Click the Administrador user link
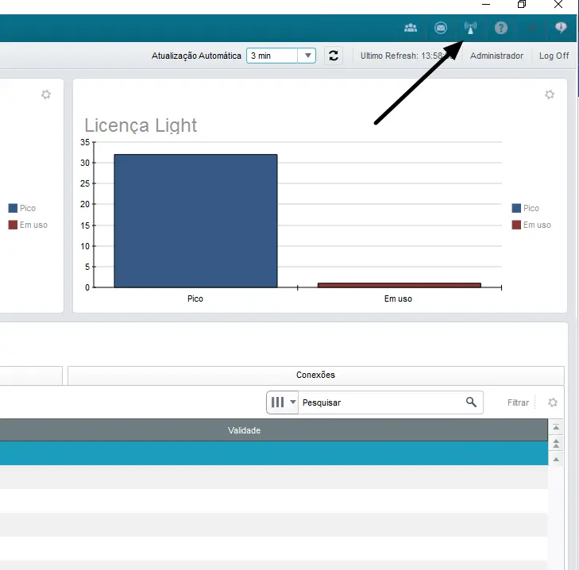The height and width of the screenshot is (570, 579). [496, 56]
